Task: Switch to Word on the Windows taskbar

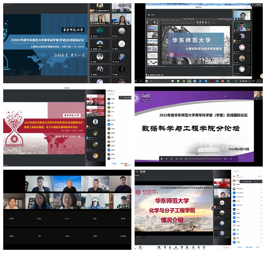Action: tap(217, 81)
